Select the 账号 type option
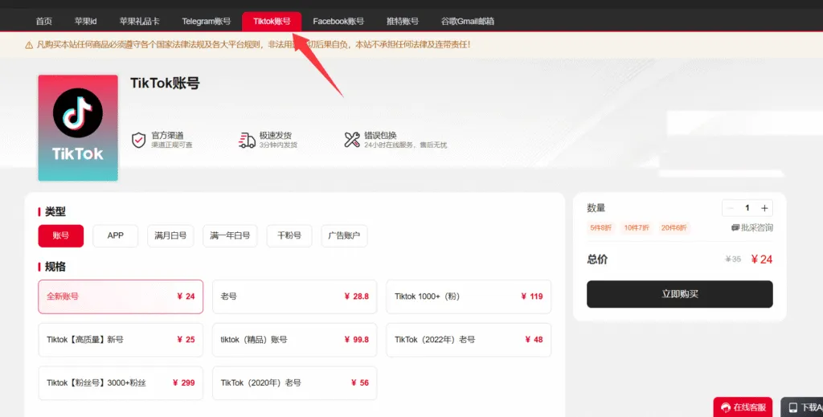823x417 pixels. 61,236
